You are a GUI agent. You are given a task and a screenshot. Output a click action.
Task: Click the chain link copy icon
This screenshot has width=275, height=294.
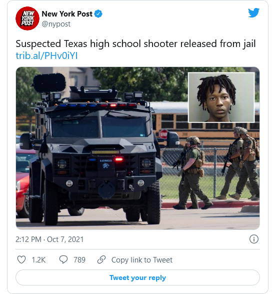(x=101, y=259)
